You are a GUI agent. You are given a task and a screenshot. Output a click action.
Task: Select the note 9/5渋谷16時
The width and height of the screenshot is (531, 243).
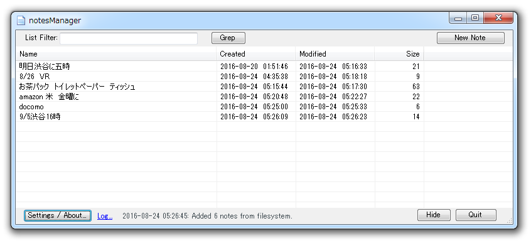40,117
